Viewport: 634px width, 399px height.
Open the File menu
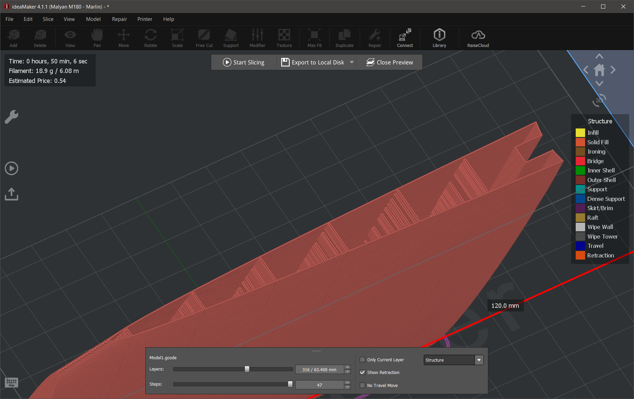[9, 19]
